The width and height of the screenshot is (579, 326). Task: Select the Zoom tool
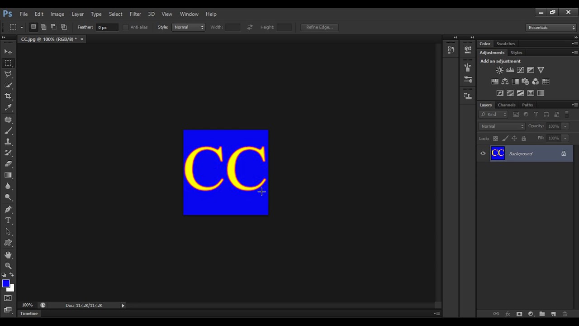(x=8, y=266)
